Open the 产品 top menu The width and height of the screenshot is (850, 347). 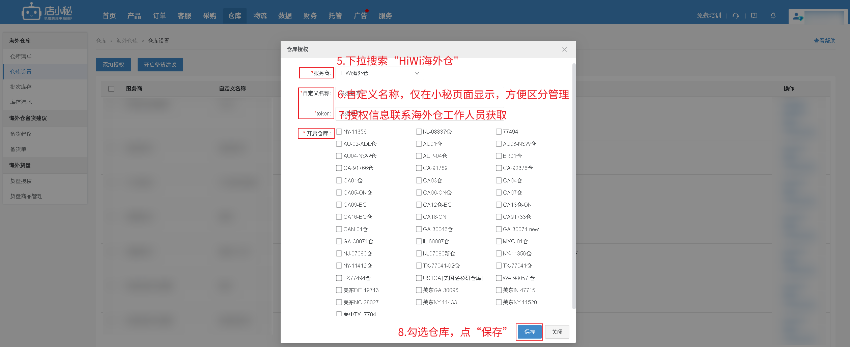pos(134,16)
